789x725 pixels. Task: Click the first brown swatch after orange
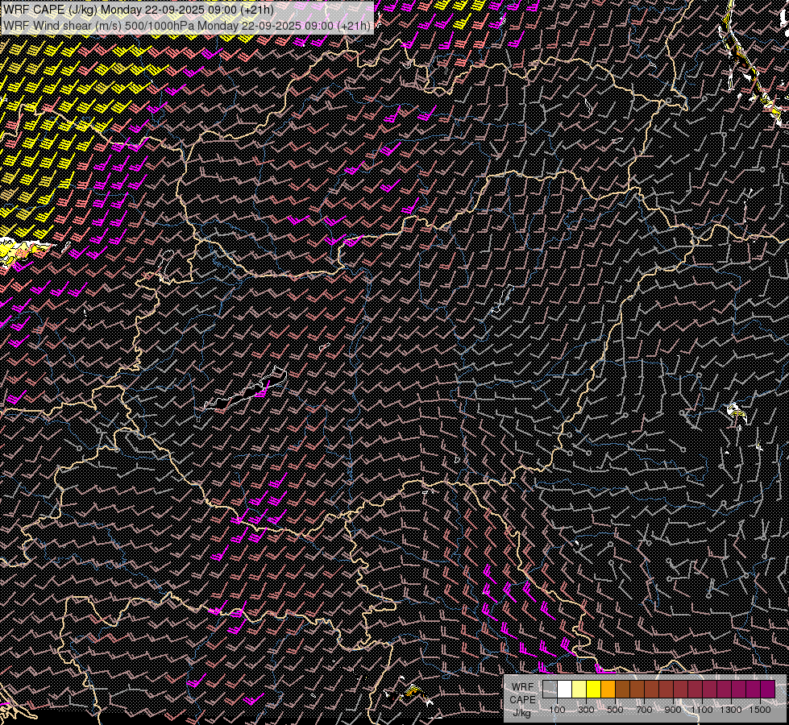tap(623, 689)
